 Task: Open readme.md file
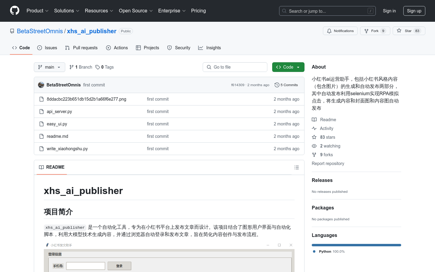pos(57,136)
